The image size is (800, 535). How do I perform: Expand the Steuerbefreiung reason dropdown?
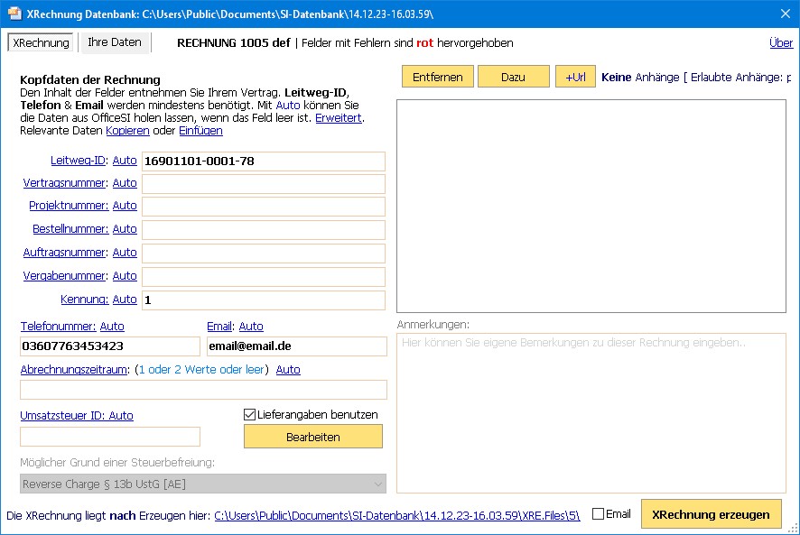click(x=377, y=484)
